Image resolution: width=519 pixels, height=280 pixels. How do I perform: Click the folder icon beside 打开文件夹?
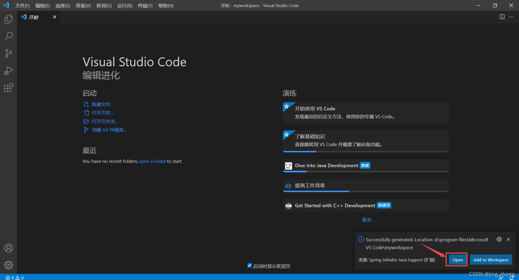coord(86,121)
